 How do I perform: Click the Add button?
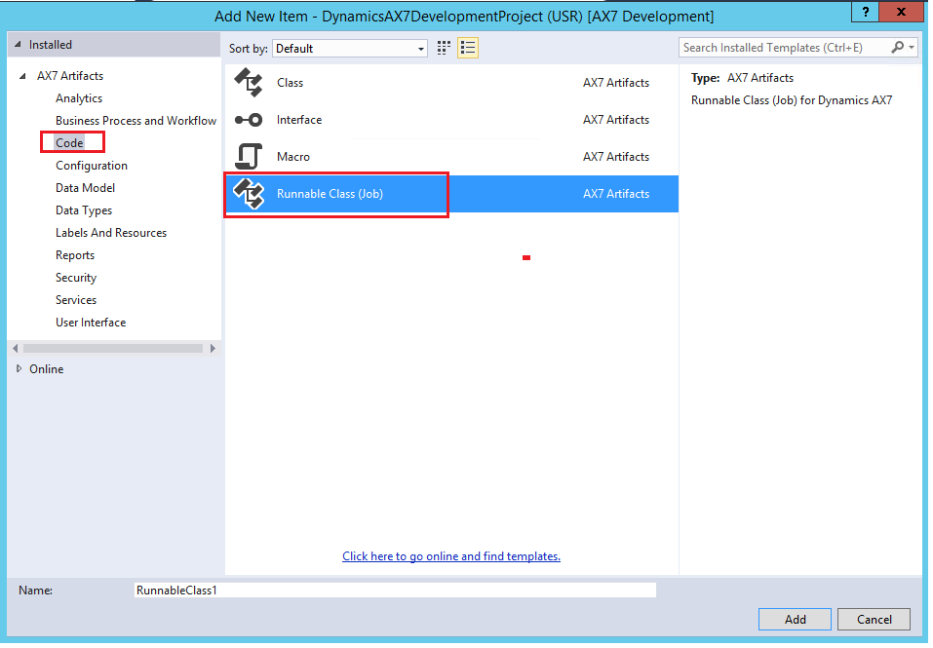pos(795,619)
